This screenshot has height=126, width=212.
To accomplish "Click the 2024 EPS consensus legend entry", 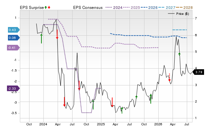I will click(x=114, y=8).
